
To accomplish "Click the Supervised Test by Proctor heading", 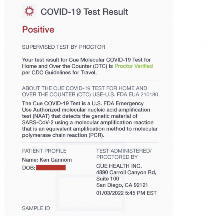I will (63, 47).
